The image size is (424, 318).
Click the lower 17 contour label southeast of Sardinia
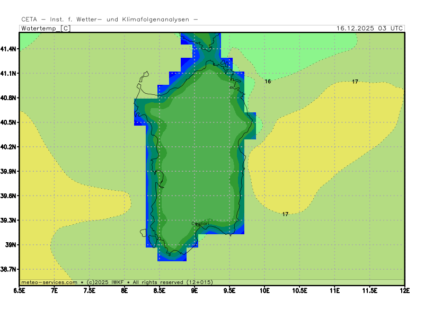[285, 214]
